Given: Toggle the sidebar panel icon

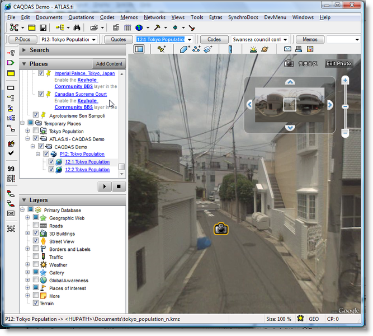Looking at the screenshot, I should [x=139, y=50].
